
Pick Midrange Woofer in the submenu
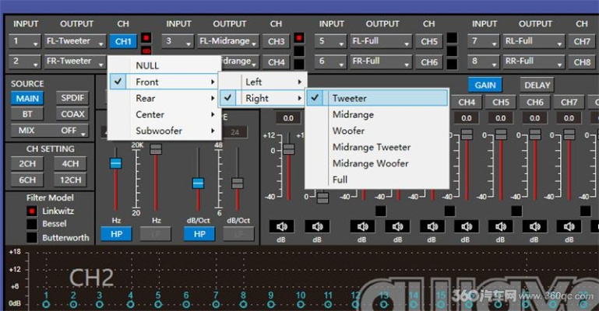click(x=370, y=163)
